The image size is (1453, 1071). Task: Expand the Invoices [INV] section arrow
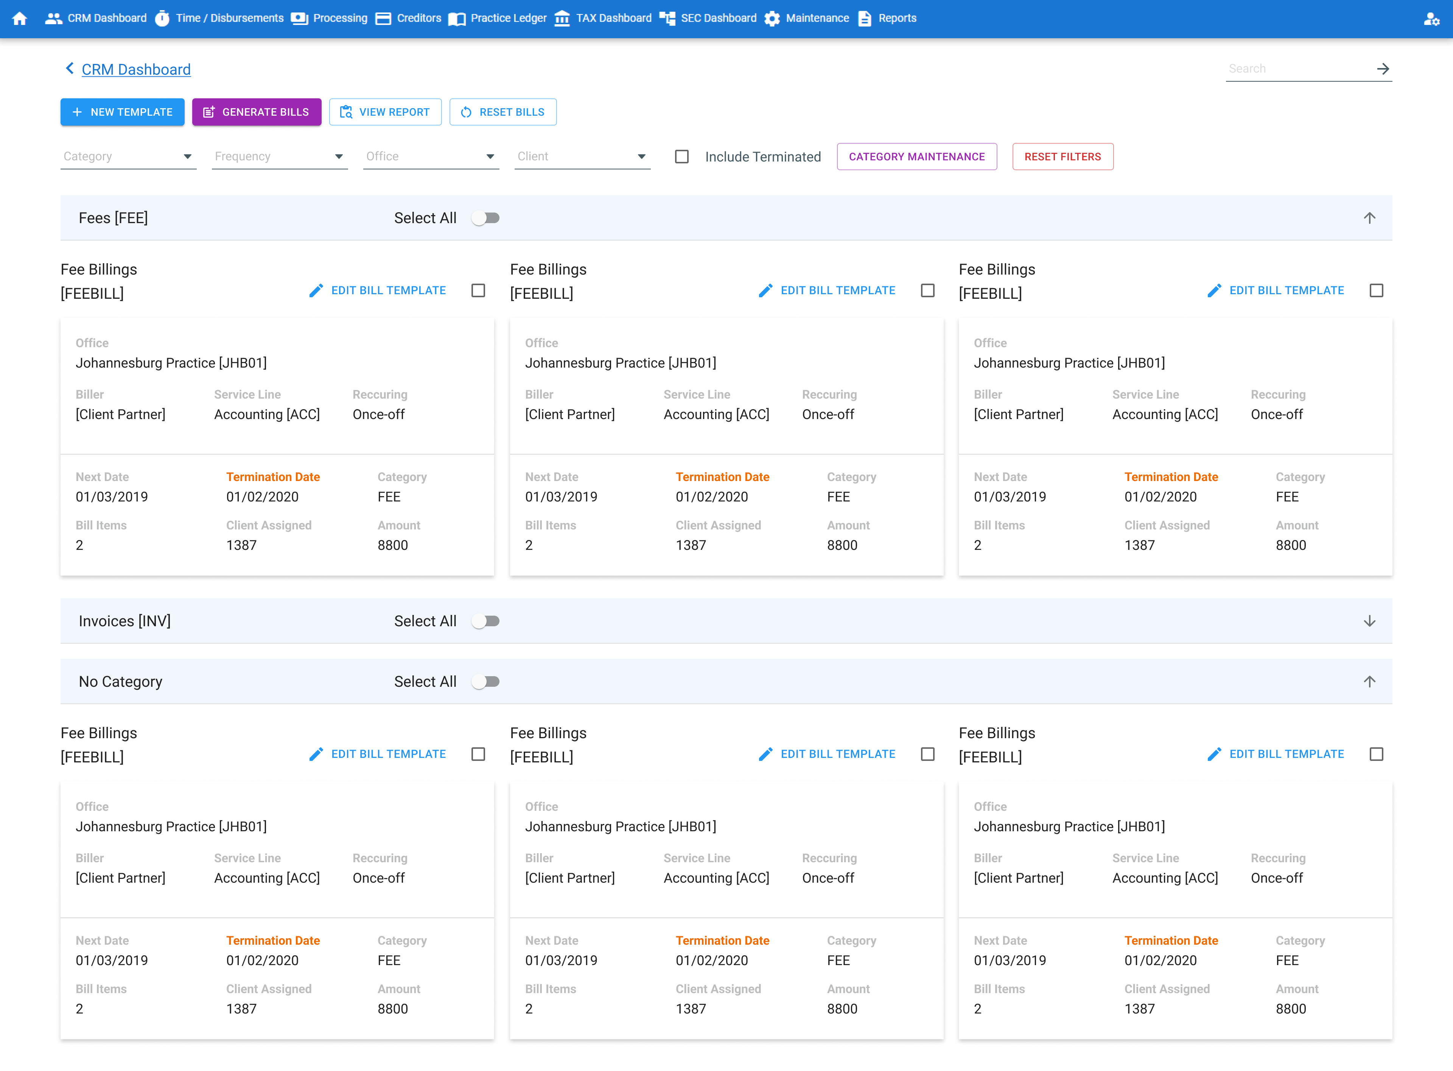coord(1369,621)
